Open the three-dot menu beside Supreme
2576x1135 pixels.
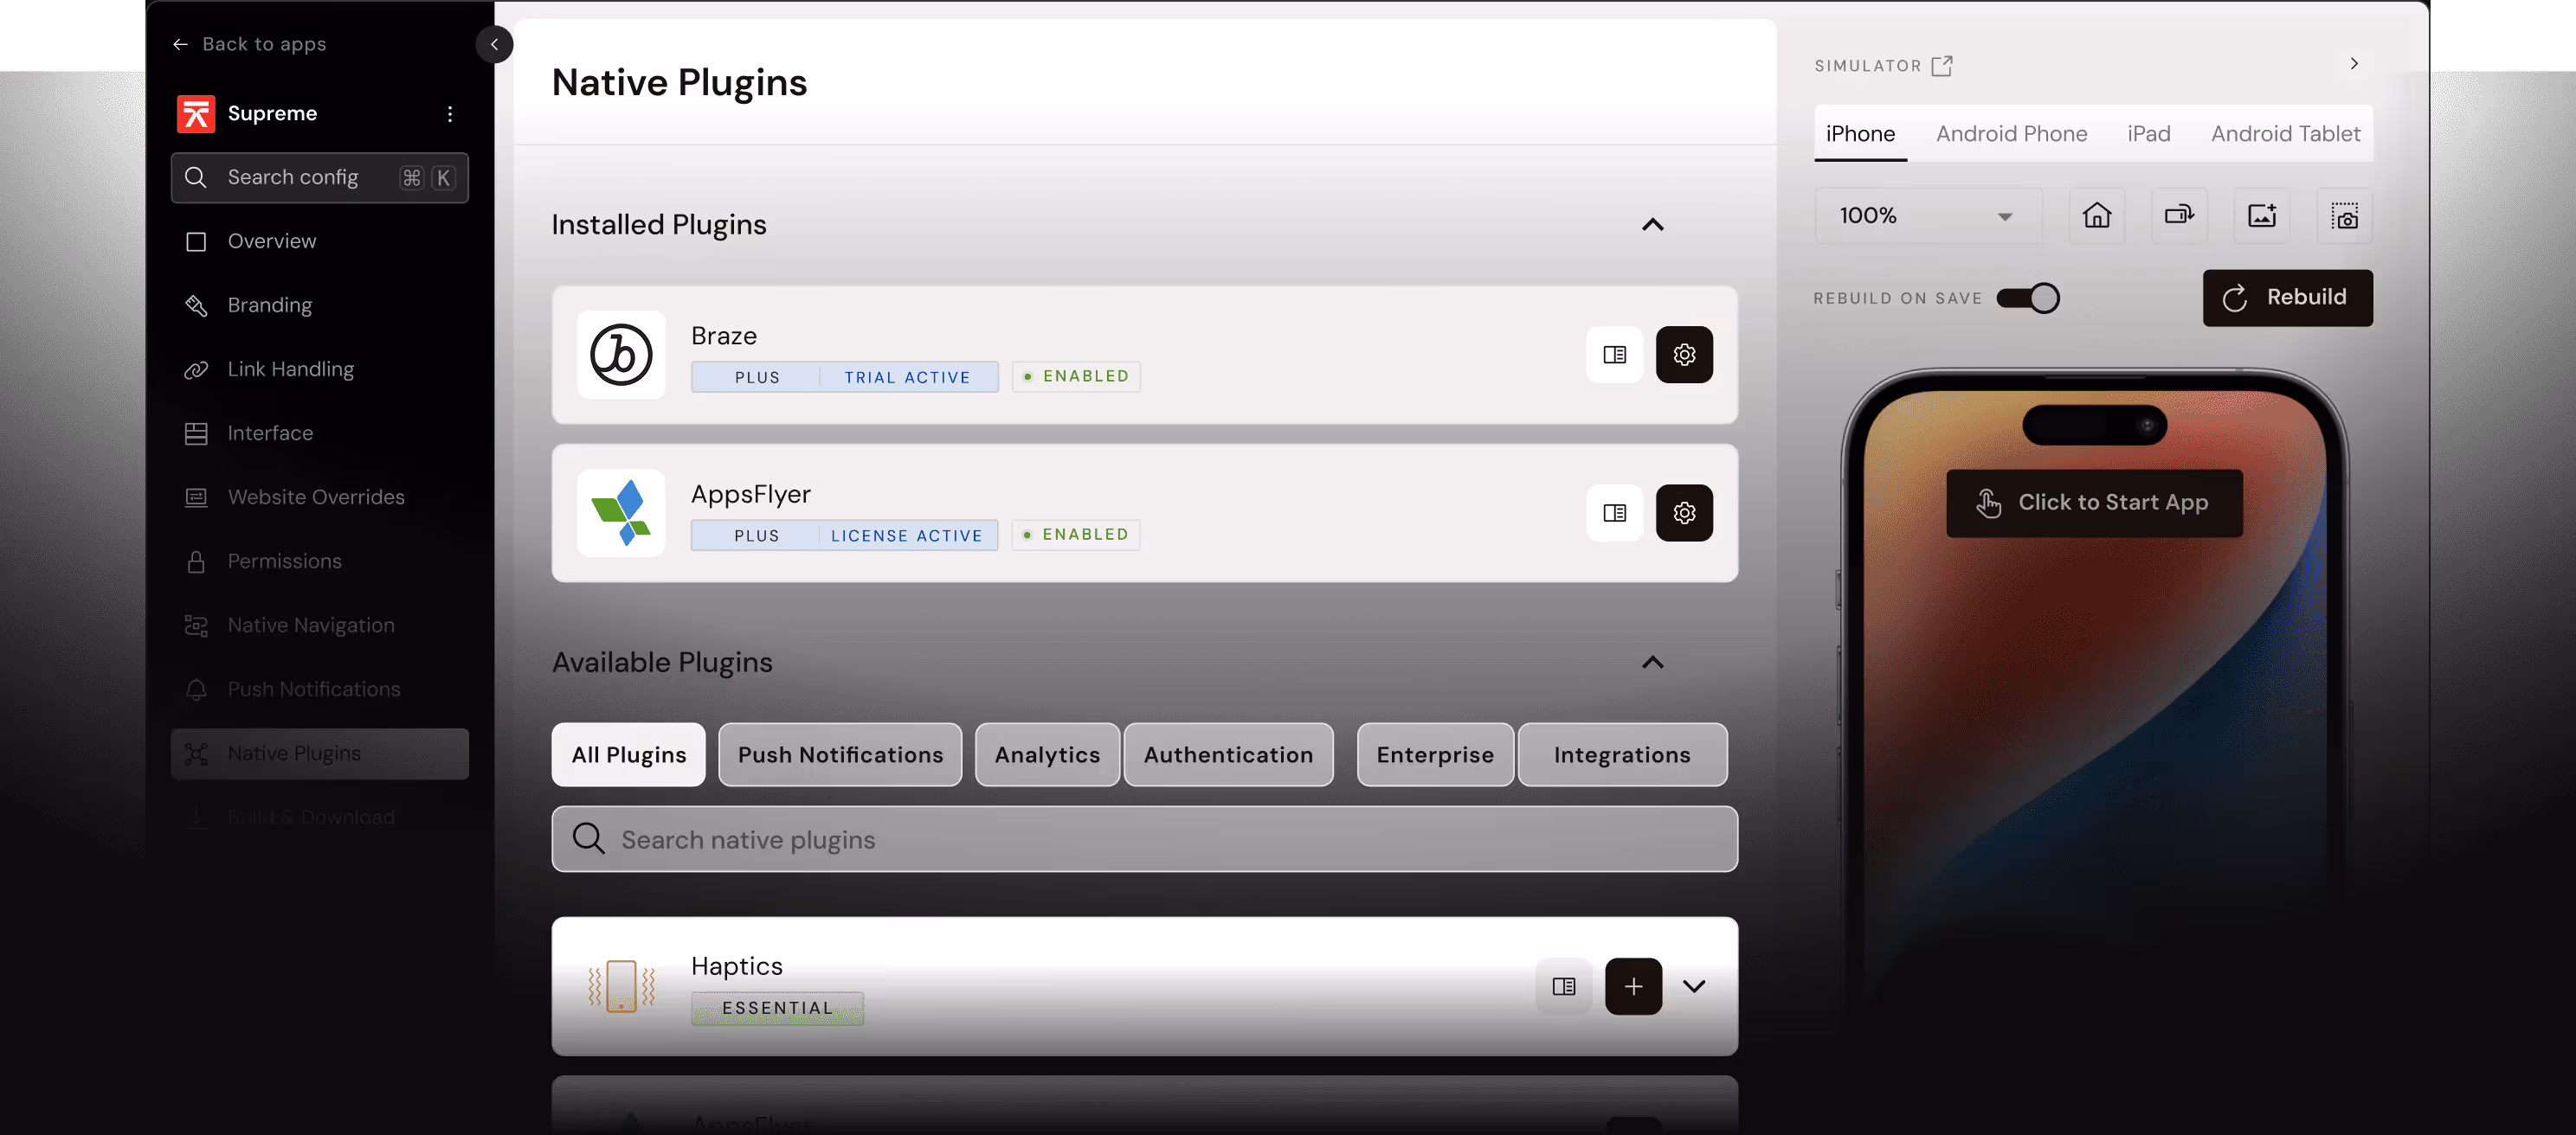coord(449,114)
